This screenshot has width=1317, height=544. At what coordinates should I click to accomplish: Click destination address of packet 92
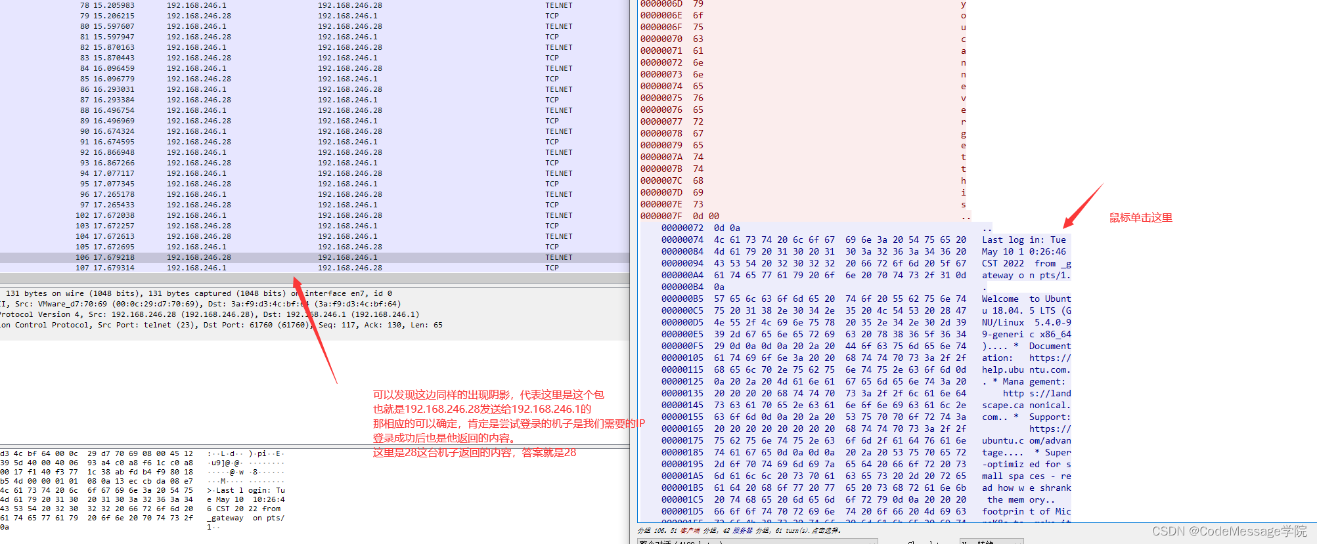pyautogui.click(x=349, y=152)
